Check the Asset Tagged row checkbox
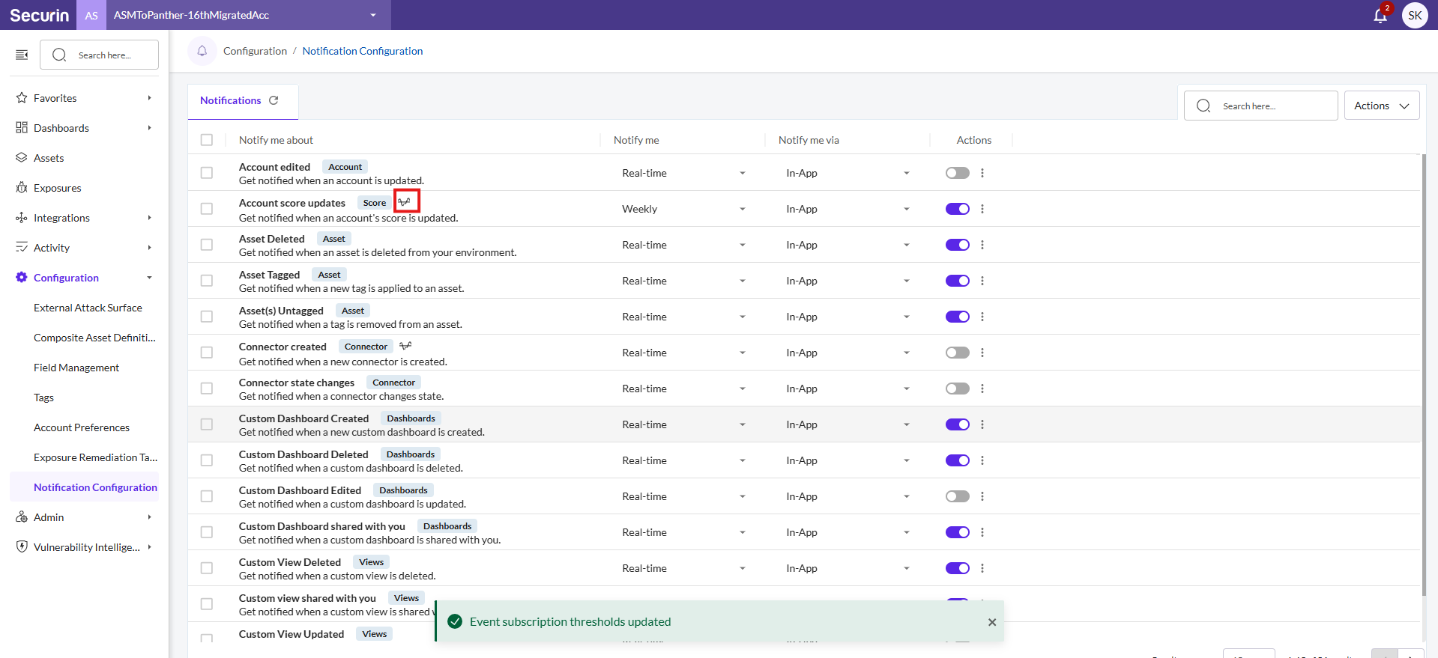 (207, 281)
